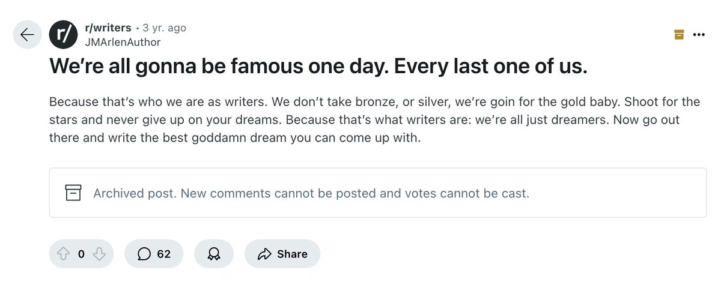
Task: Click the '3 yr. ago' timestamp
Action: (164, 28)
